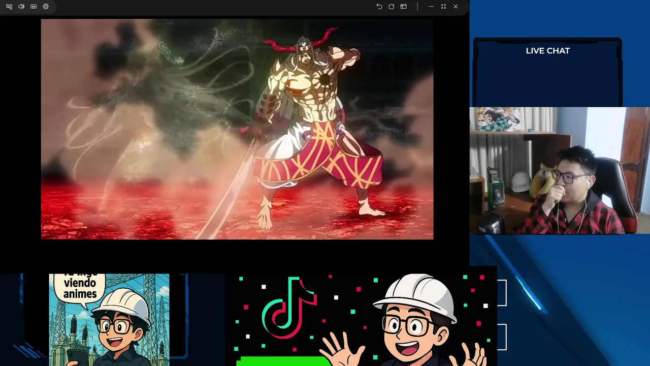
Task: Click the TikTok logo graphic
Action: [289, 307]
